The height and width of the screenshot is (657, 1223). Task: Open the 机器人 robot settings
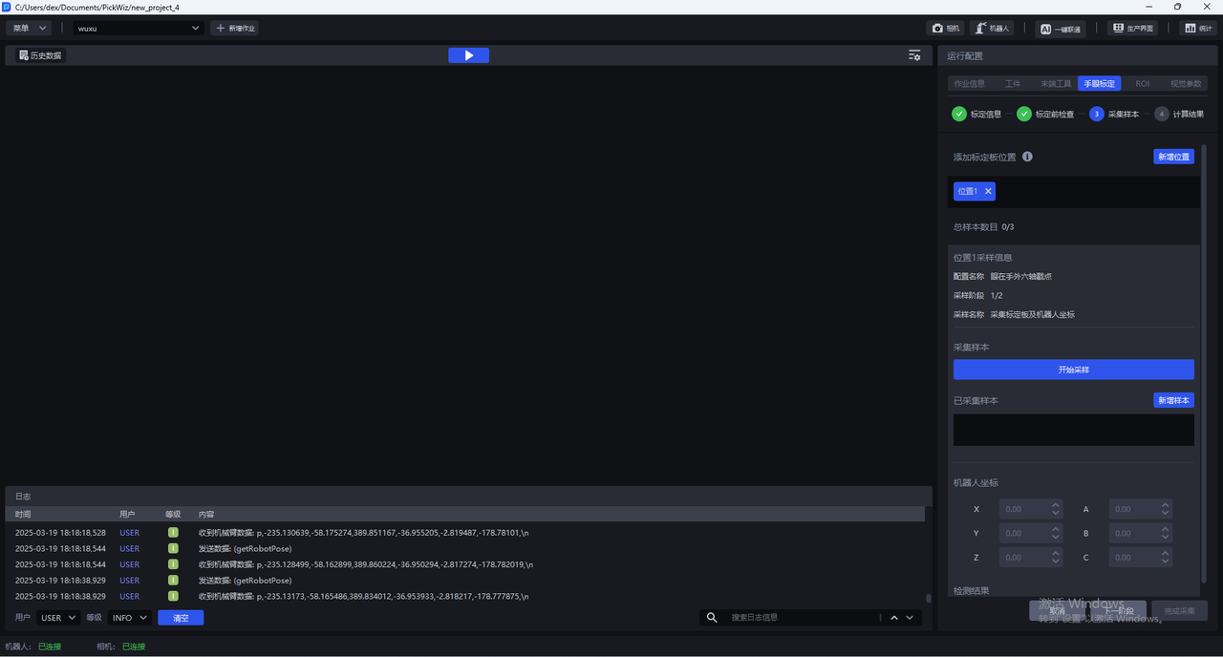pyautogui.click(x=992, y=29)
